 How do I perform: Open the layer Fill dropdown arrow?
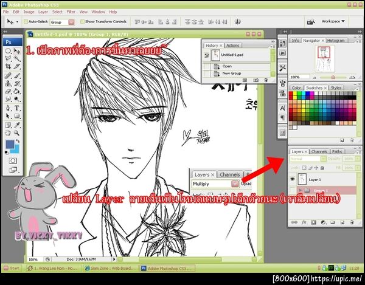358,168
